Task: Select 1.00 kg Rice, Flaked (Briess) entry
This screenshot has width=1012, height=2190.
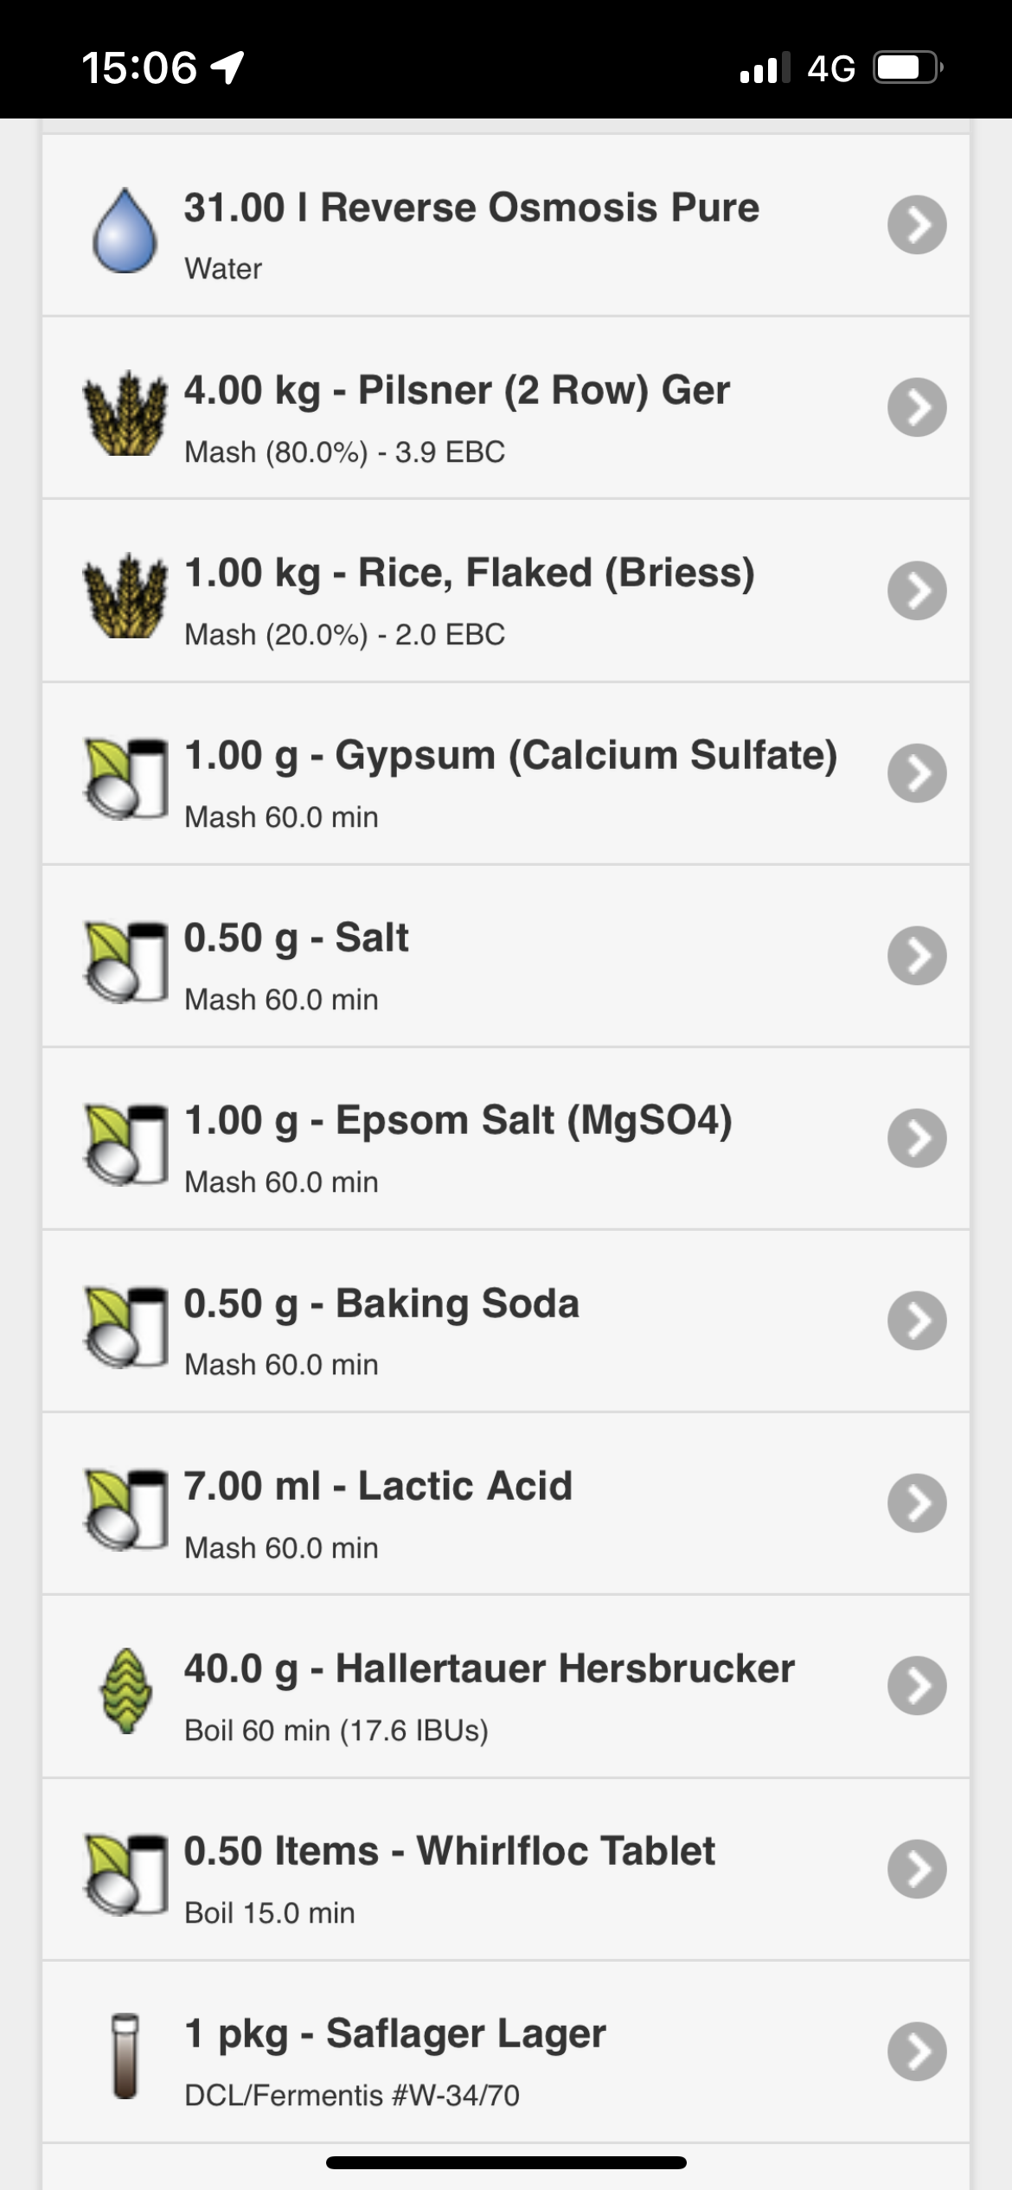Action: 506,591
